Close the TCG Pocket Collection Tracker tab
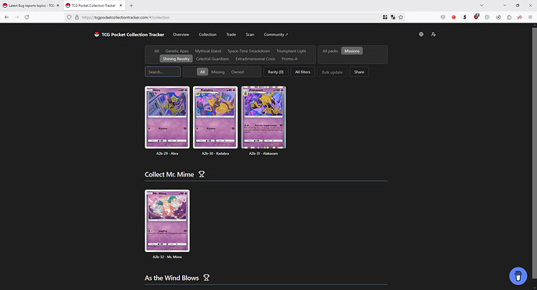The width and height of the screenshot is (537, 290). click(121, 5)
